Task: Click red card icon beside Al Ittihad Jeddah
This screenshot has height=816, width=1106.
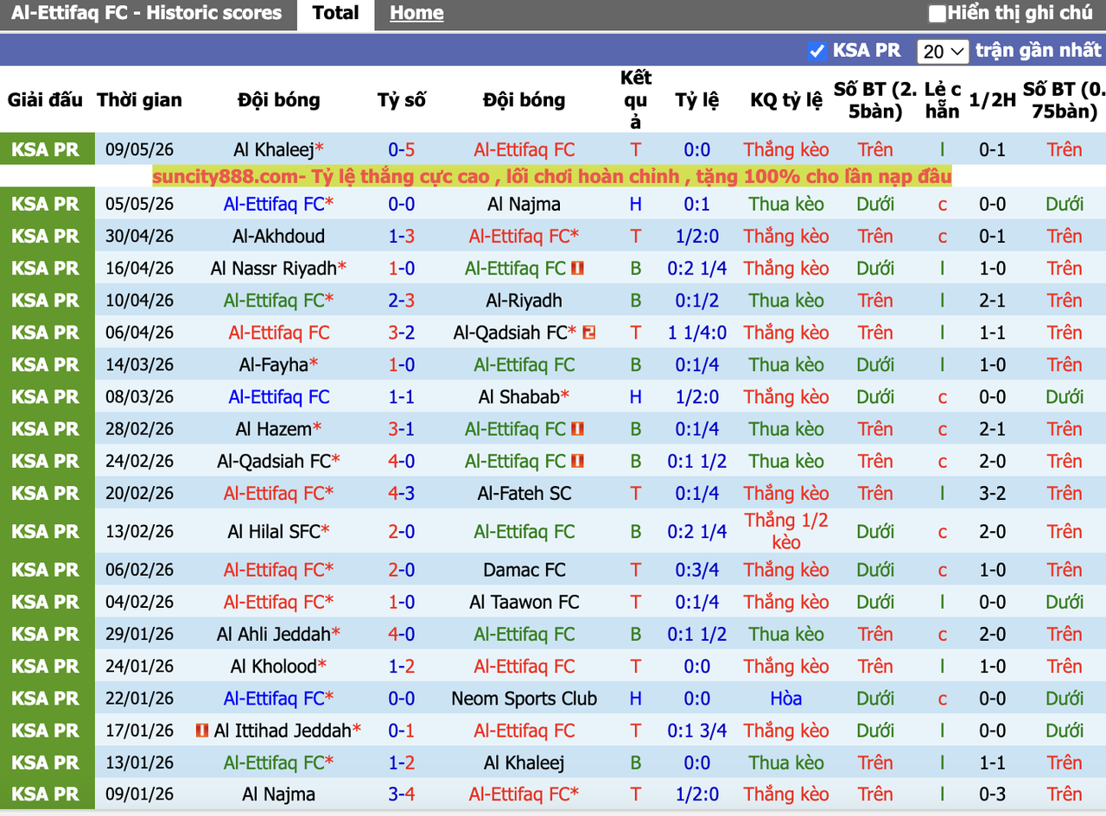Action: tap(203, 731)
